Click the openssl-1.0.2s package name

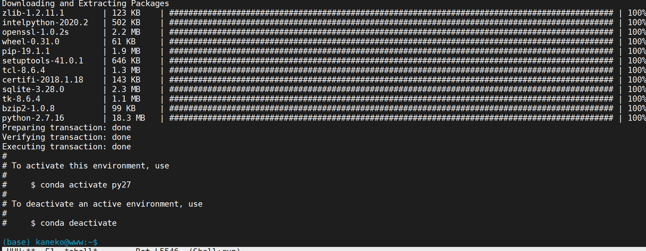(x=35, y=32)
